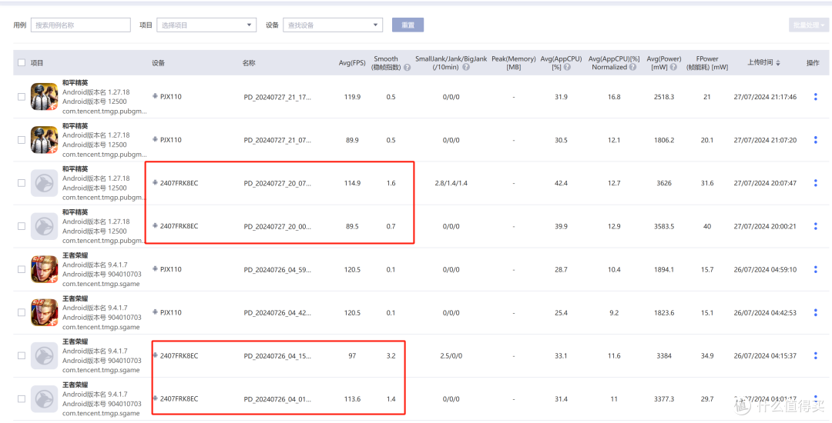The width and height of the screenshot is (832, 423).
Task: Select Smooth value 3.2
Action: [391, 356]
